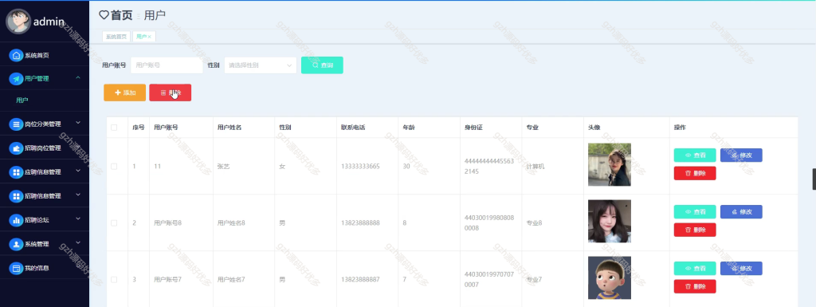The height and width of the screenshot is (307, 816).
Task: Toggle the select-all checkbox in table header
Action: coord(114,128)
